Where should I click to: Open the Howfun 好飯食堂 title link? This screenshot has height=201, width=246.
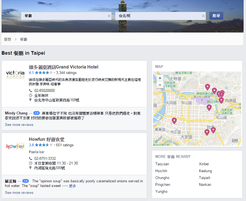click(x=47, y=139)
